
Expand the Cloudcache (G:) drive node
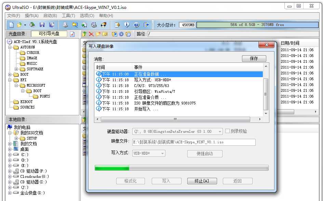pyautogui.click(x=10, y=176)
